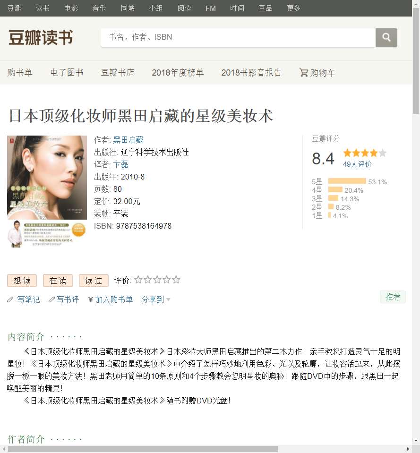
Task: Click the 5星 rating distribution bar
Action: coord(347,181)
